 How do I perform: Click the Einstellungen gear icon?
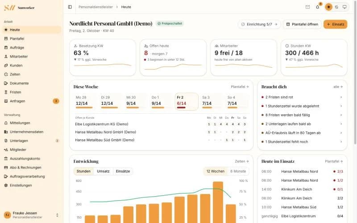tap(6, 185)
